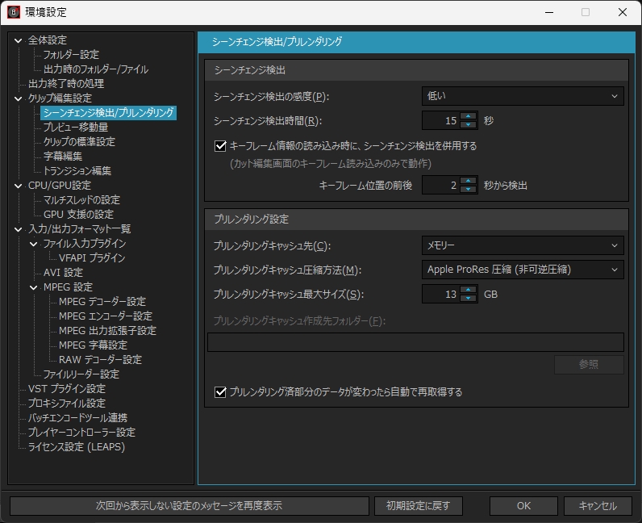Collapse the 入力/出力フォーマット一覧 node
The width and height of the screenshot is (642, 523).
click(x=18, y=229)
